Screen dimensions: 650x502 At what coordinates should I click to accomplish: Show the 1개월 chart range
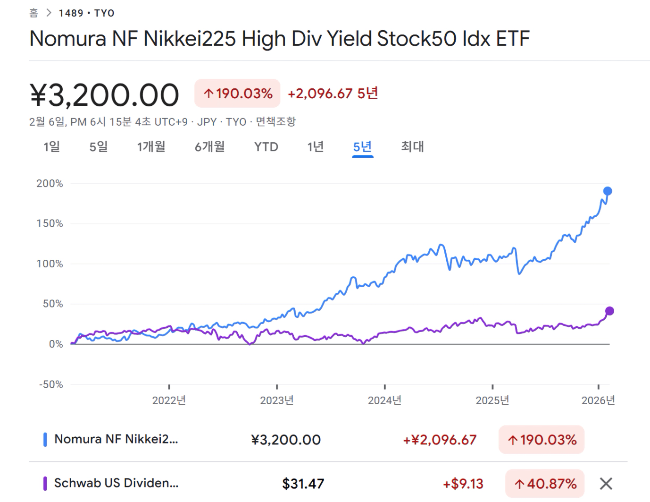pos(151,147)
